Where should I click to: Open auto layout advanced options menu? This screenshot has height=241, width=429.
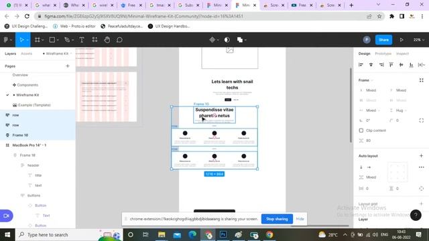(x=421, y=167)
